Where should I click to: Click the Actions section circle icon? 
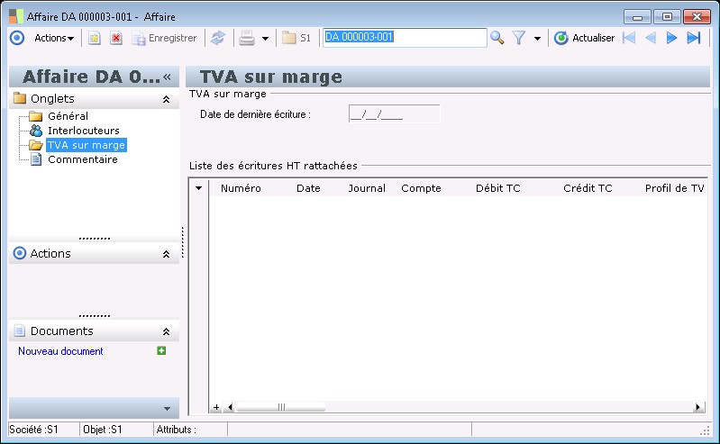[x=20, y=253]
